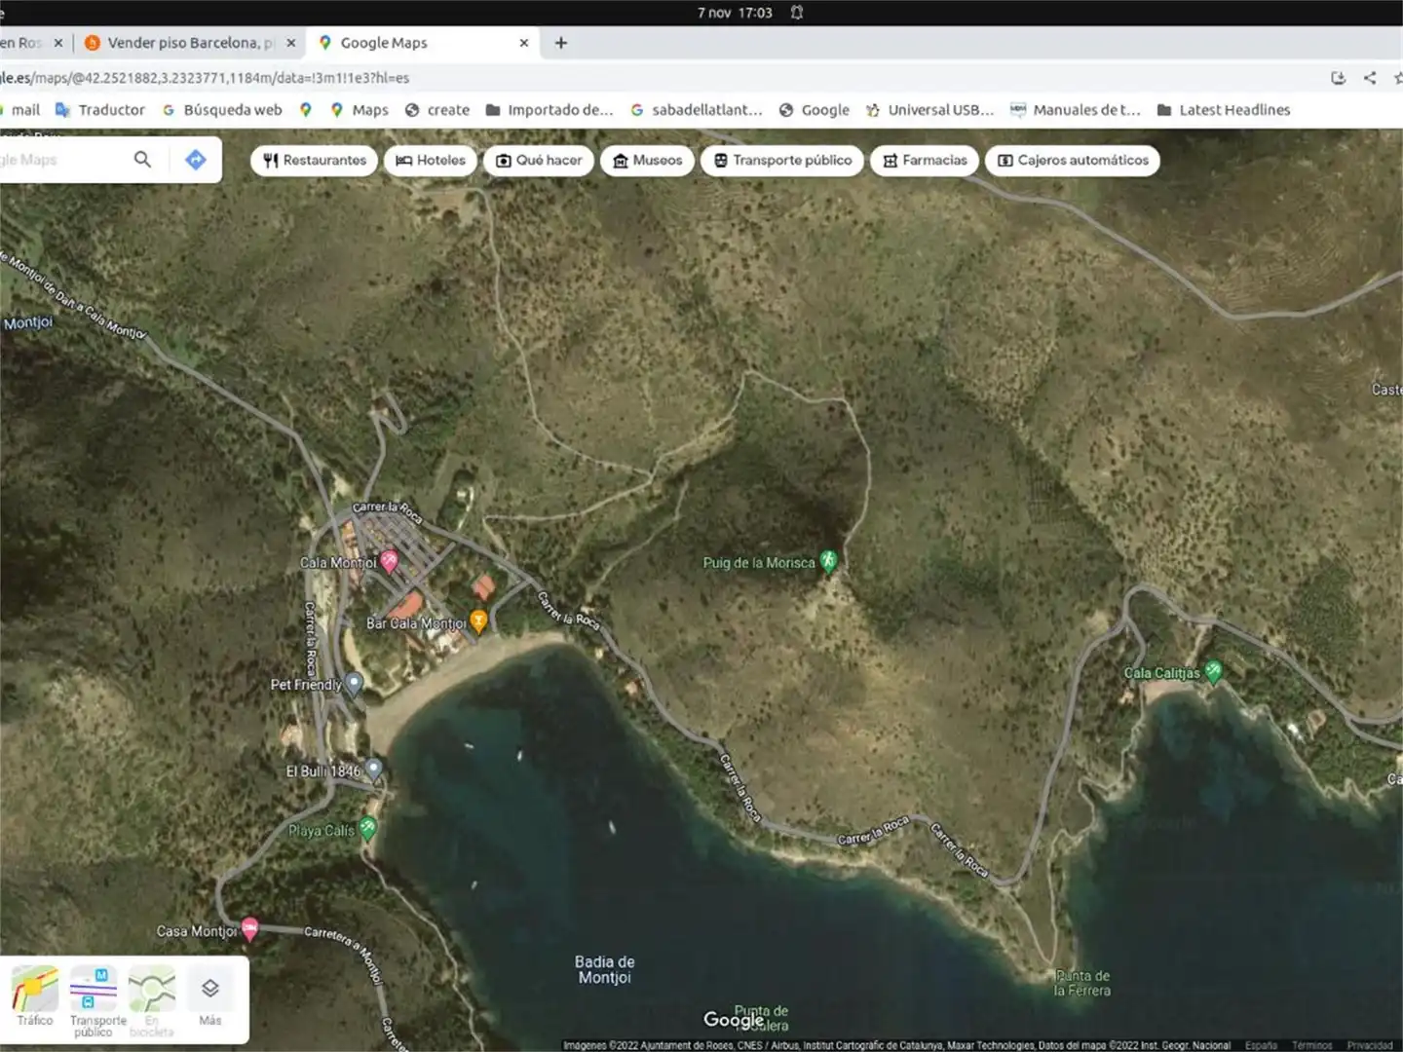Image resolution: width=1403 pixels, height=1052 pixels.
Task: Show Transporte público places chip
Action: pos(782,160)
